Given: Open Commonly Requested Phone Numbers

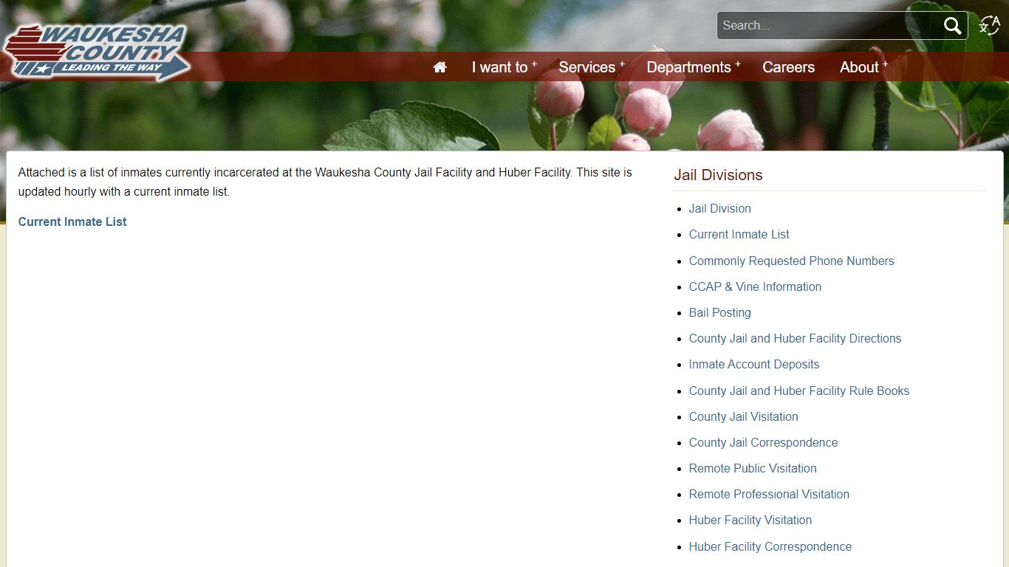Looking at the screenshot, I should tap(791, 261).
